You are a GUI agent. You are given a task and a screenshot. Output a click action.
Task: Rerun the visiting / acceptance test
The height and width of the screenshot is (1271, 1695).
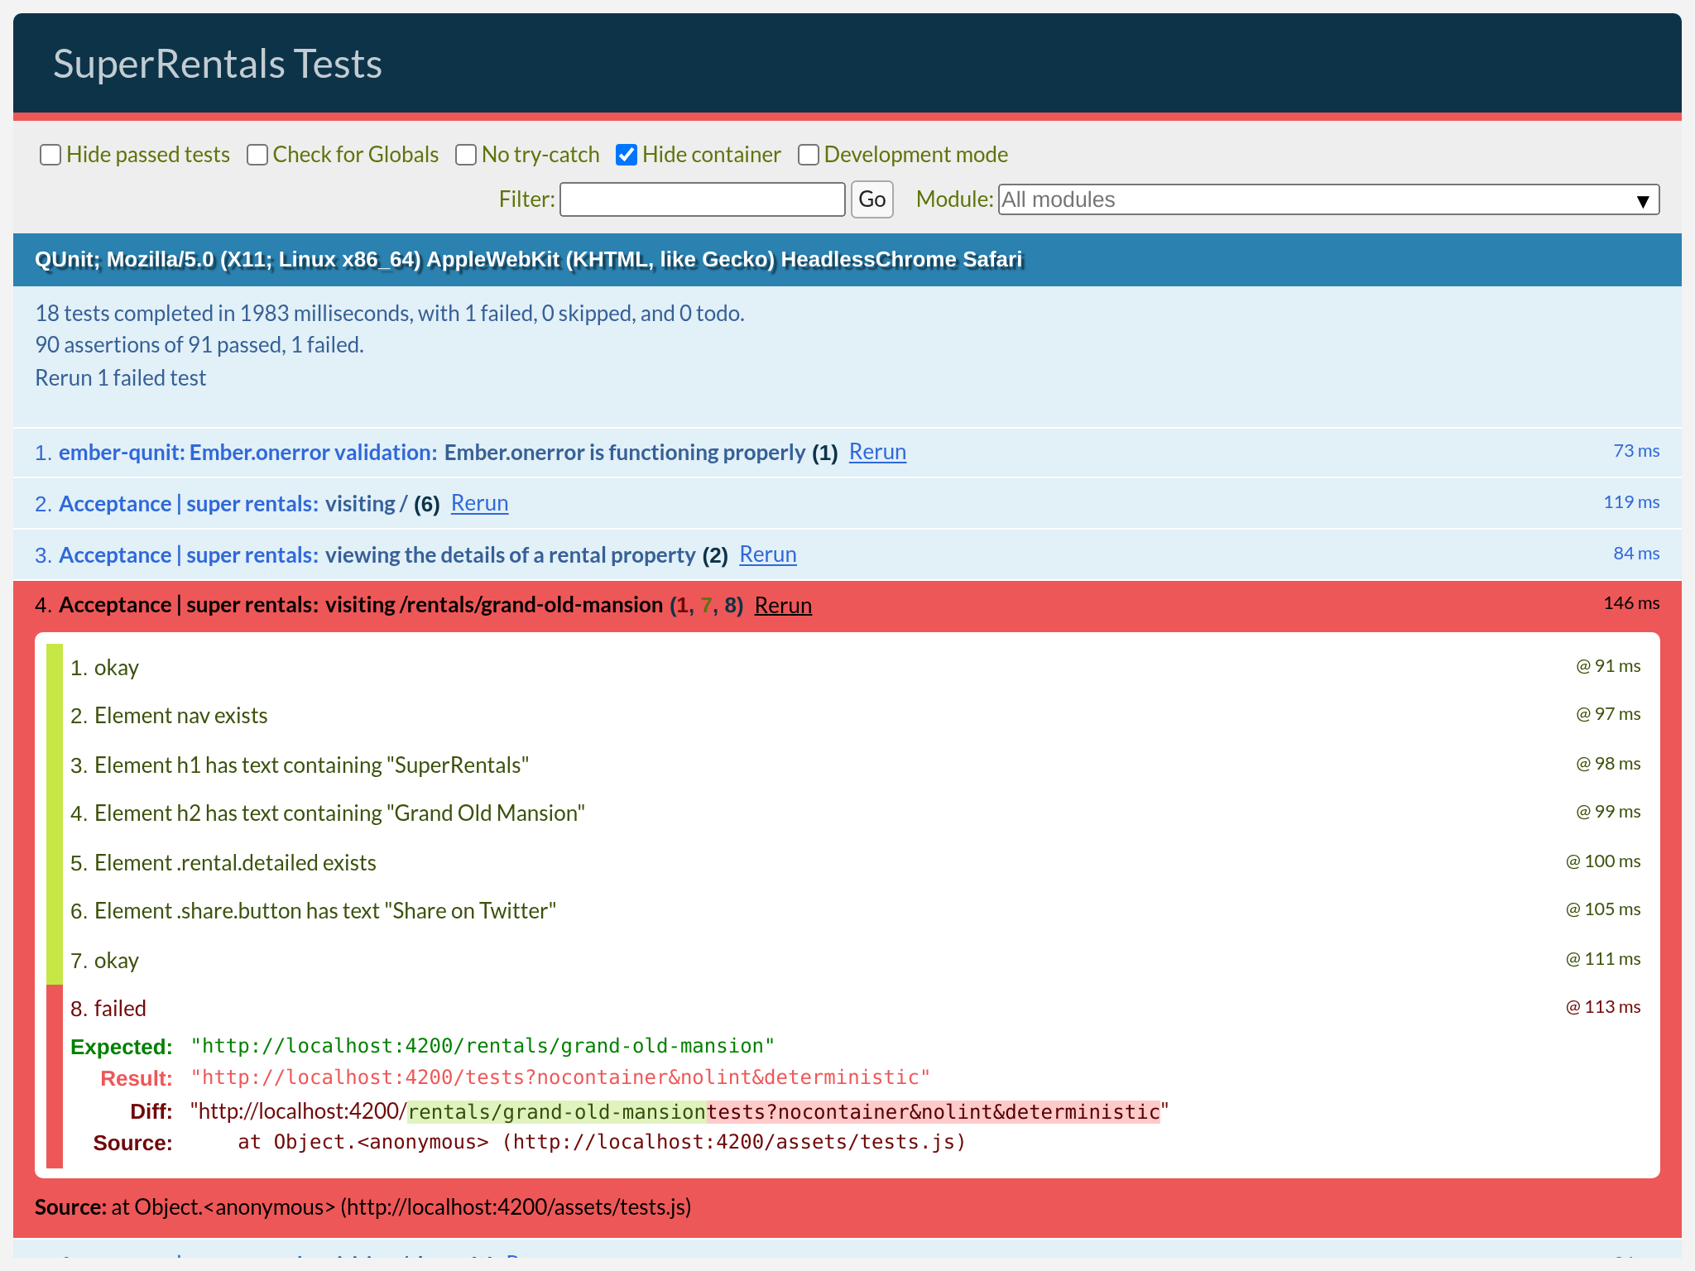click(479, 503)
